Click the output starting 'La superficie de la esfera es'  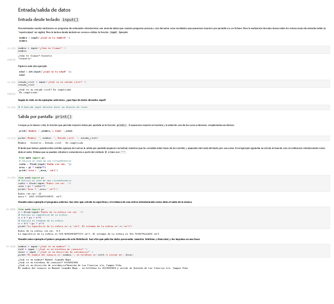[x=89, y=234]
